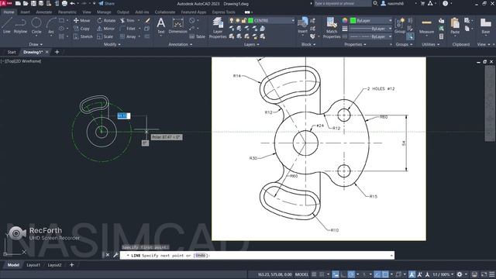The height and width of the screenshot is (279, 496).
Task: Activate the Trim command
Action: pos(127,21)
